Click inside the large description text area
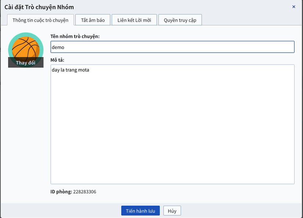This screenshot has height=218, width=303. (x=172, y=124)
